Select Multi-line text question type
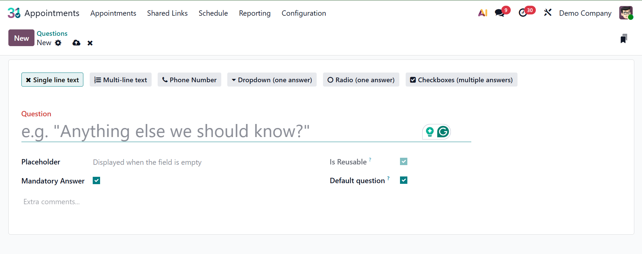The height and width of the screenshot is (254, 642). point(121,80)
